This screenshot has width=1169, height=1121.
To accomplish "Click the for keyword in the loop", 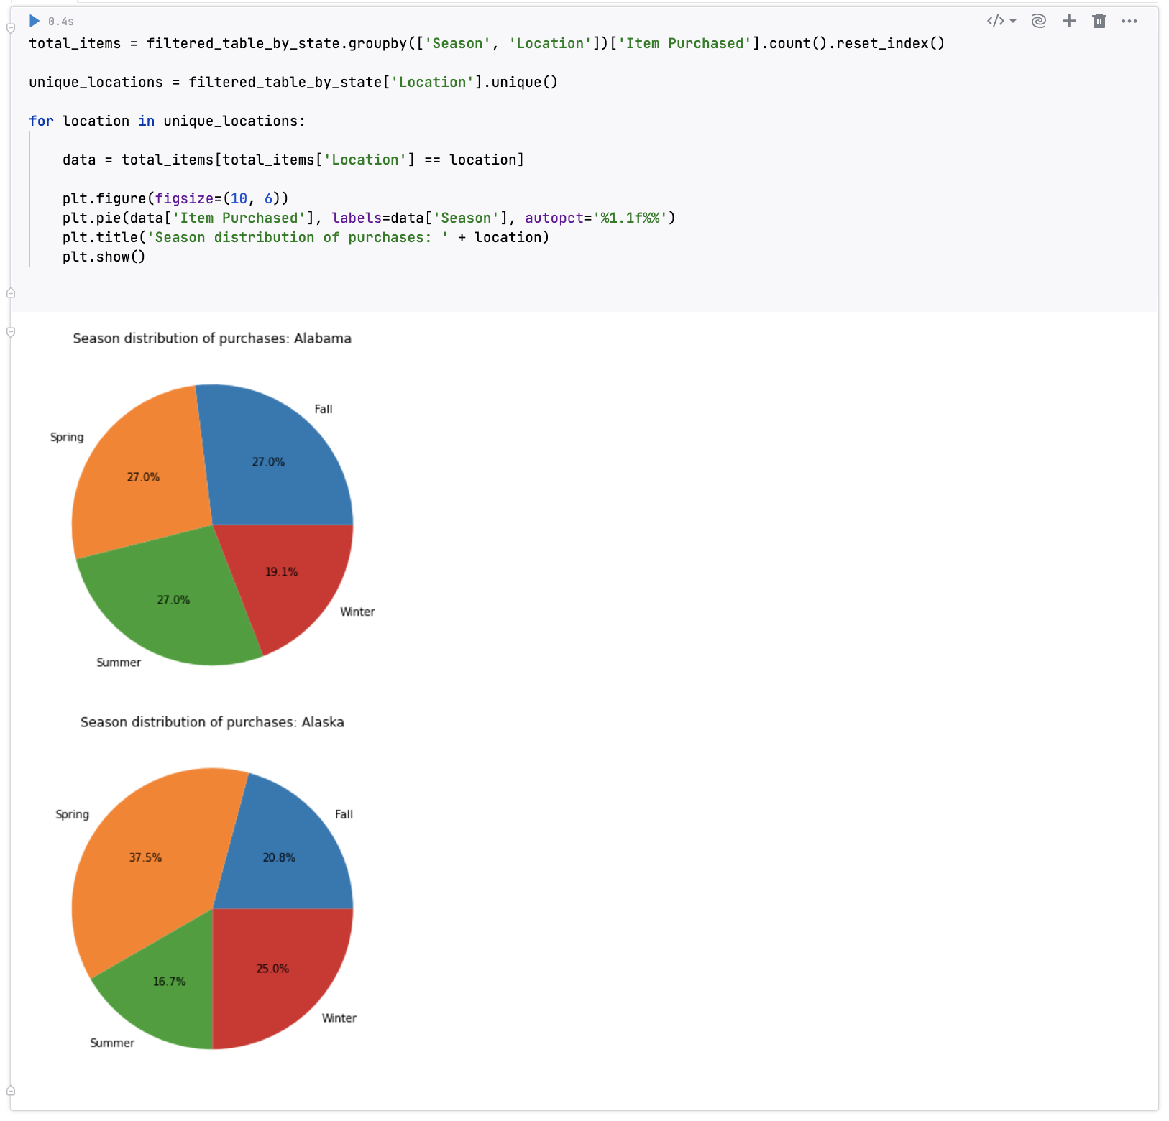I will click(41, 121).
